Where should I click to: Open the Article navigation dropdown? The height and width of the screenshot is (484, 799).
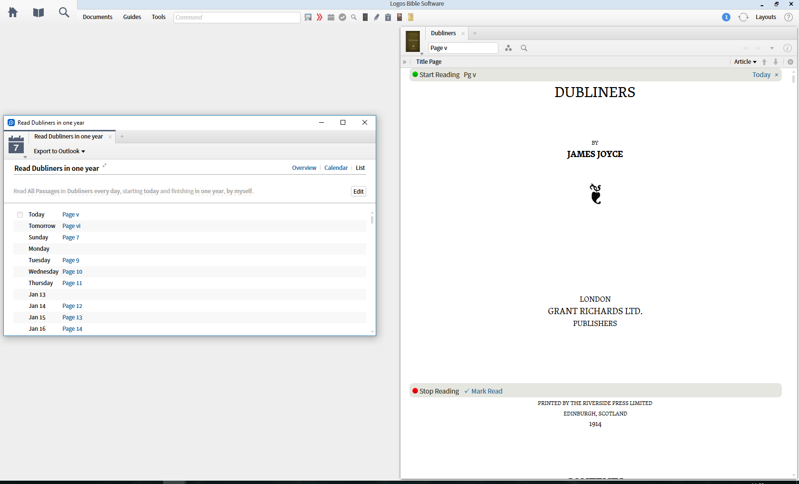pos(745,62)
